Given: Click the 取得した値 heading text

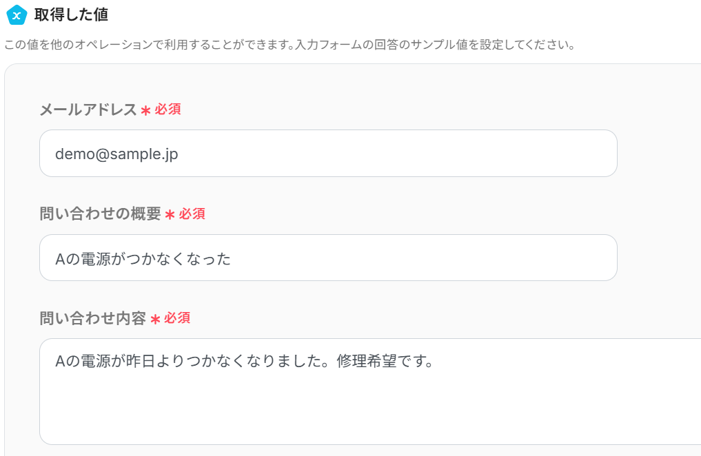Looking at the screenshot, I should [x=71, y=14].
